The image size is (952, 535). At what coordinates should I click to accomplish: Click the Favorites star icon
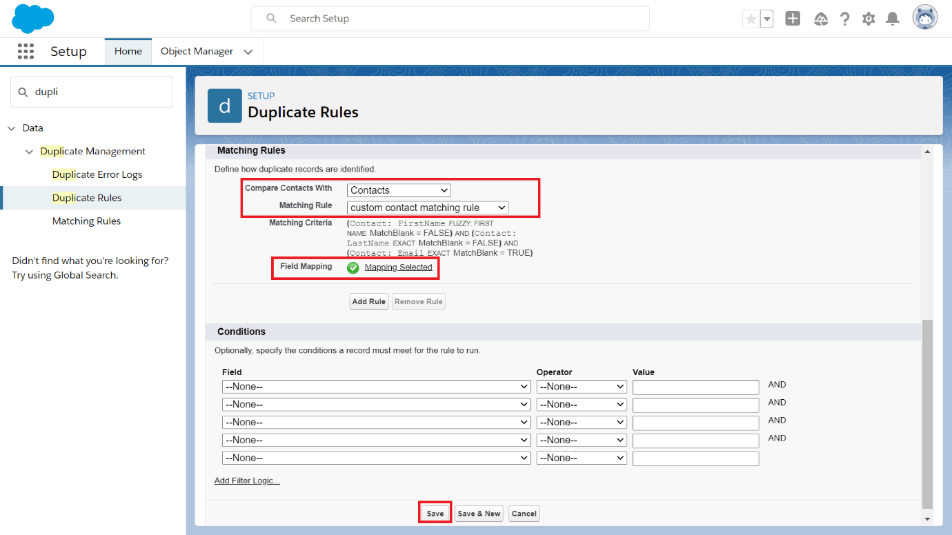click(x=751, y=19)
